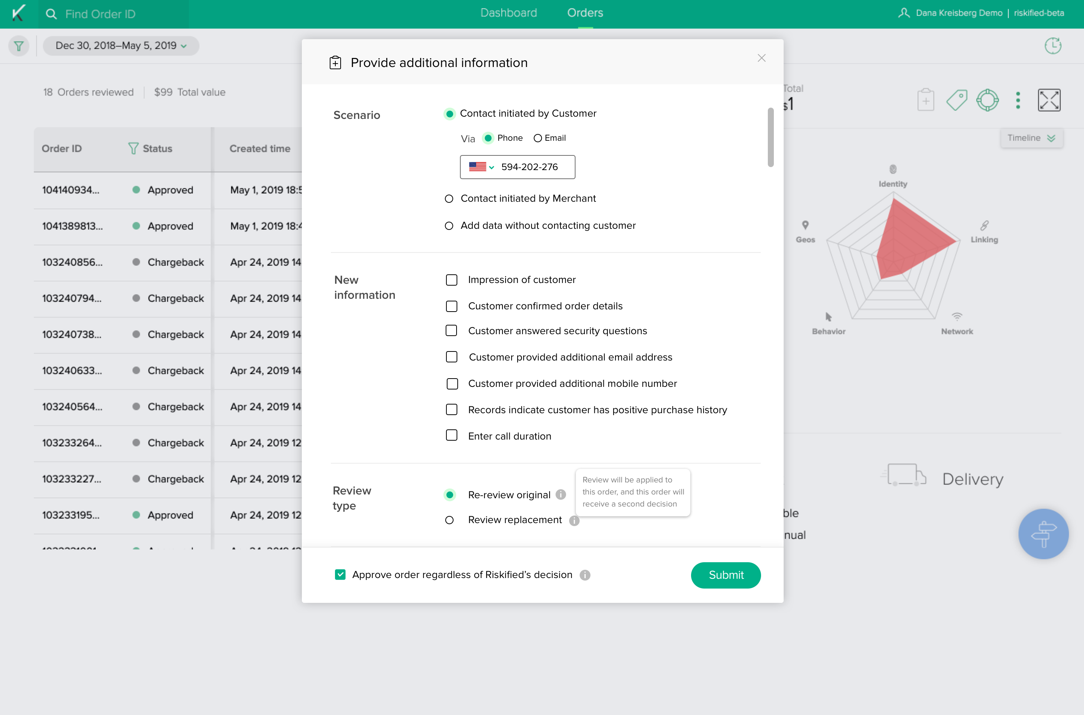Open the orders filter funnel icon
Viewport: 1084px width, 715px height.
point(19,46)
